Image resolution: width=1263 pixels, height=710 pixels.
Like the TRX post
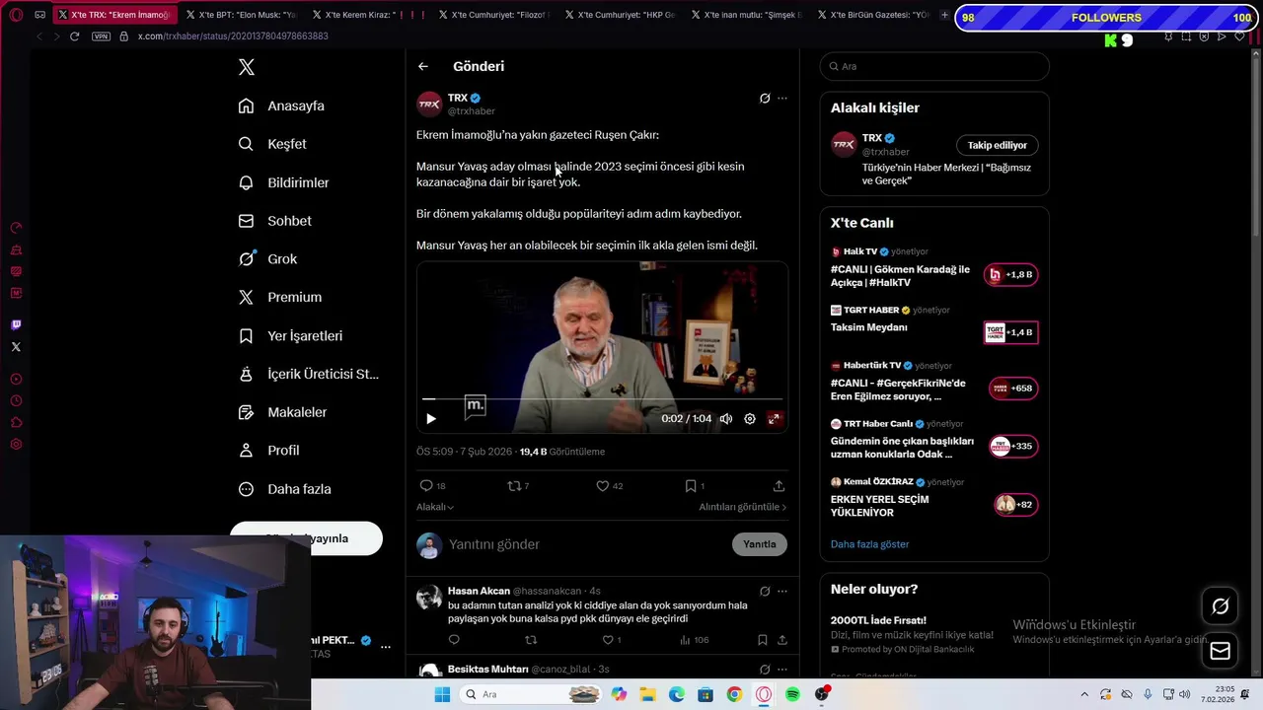(x=609, y=485)
